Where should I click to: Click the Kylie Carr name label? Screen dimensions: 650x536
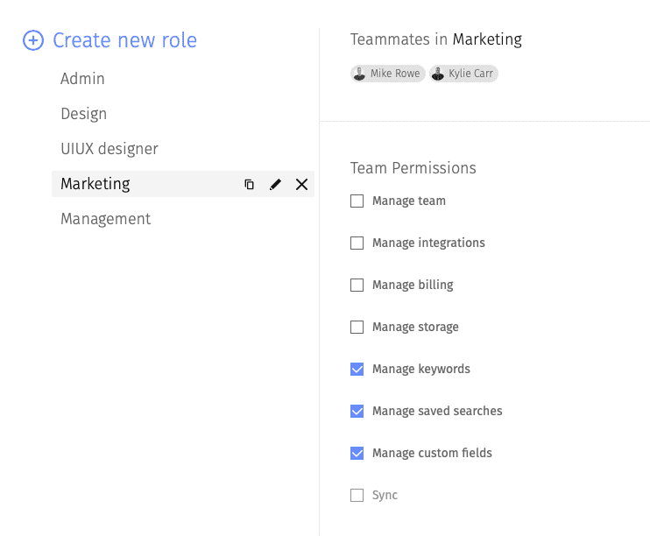[471, 74]
